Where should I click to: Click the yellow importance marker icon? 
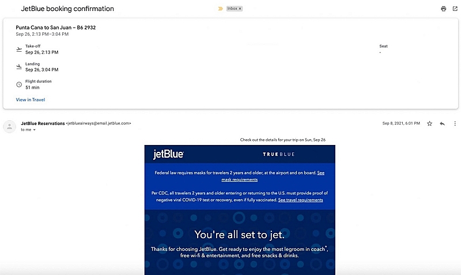[x=220, y=9]
